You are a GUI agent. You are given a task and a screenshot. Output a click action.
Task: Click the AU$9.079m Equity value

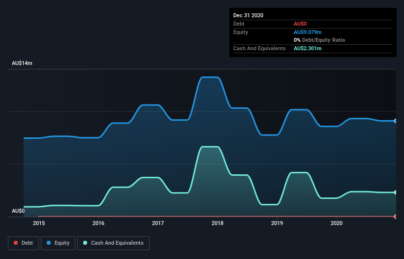(308, 32)
